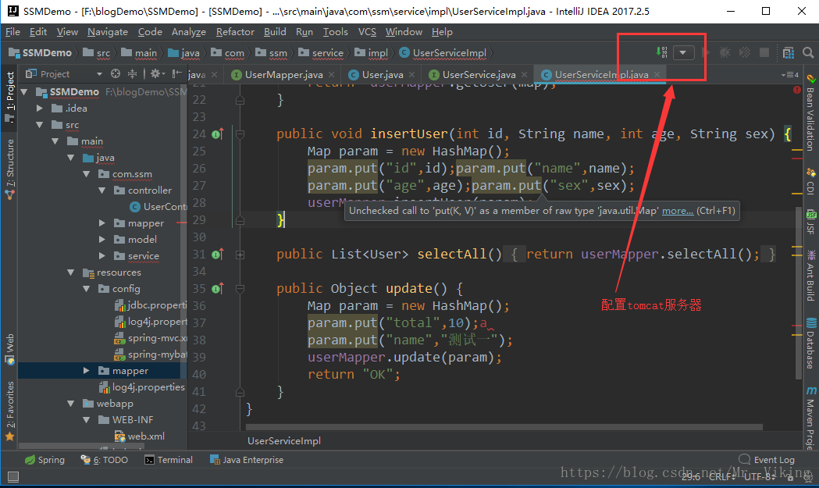This screenshot has height=488, width=819.
Task: Click Scroll from Source target icon
Action: pyautogui.click(x=116, y=73)
